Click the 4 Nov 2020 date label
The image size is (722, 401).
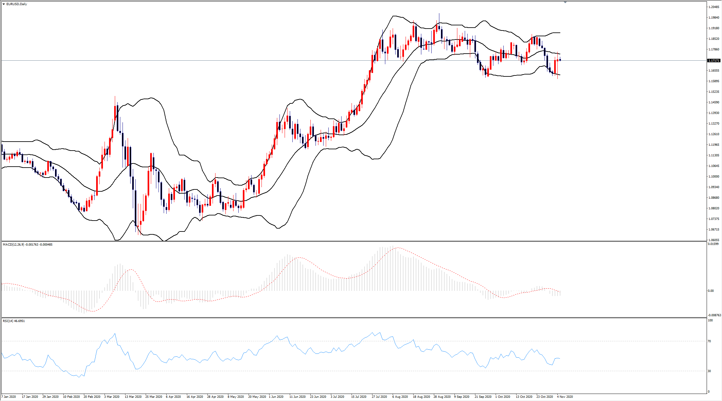[x=565, y=397]
